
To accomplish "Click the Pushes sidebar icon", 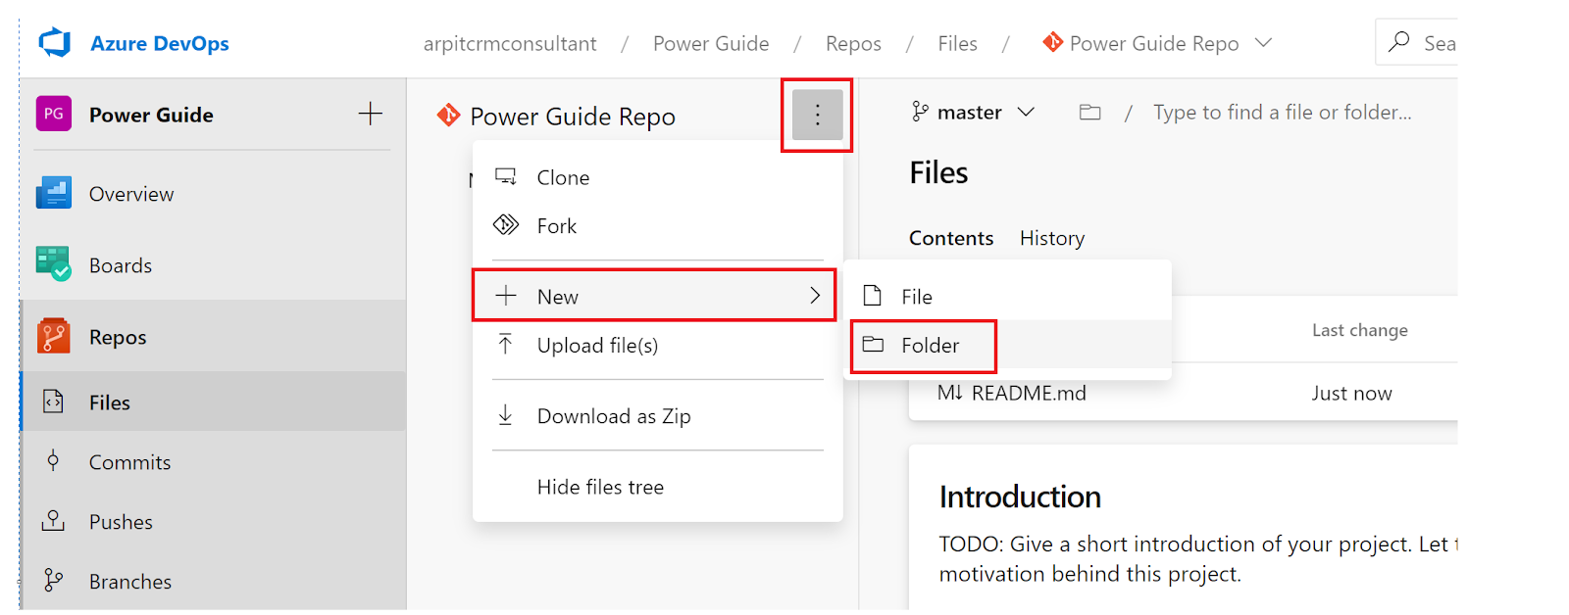I will 53,521.
